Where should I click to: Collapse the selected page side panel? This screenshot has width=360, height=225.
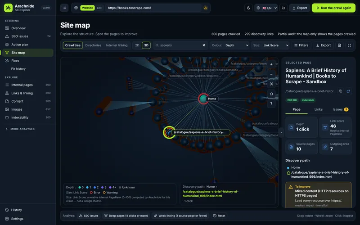coord(281,132)
